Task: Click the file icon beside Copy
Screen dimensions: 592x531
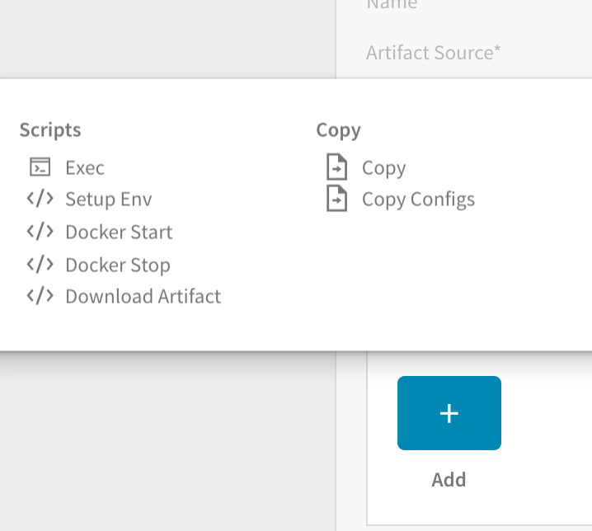Action: [336, 167]
